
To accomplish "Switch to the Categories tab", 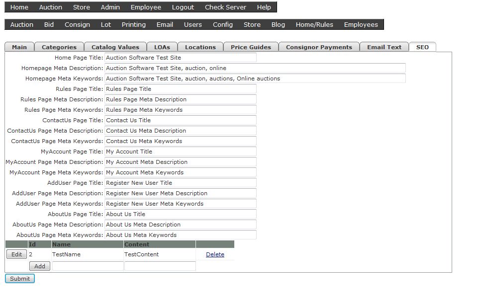I will [x=59, y=47].
